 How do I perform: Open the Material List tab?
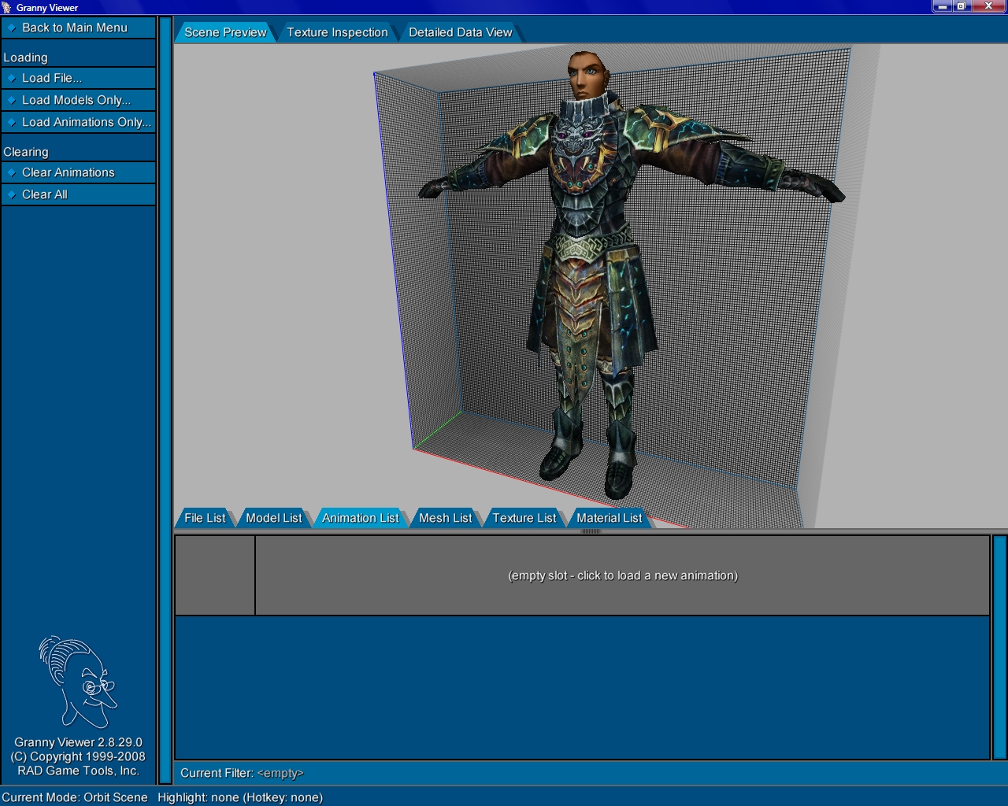click(609, 518)
